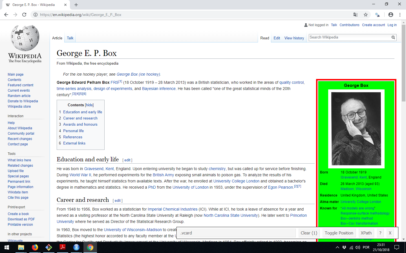Image resolution: width=406 pixels, height=253 pixels.
Task: Select the Article tab
Action: 57,38
